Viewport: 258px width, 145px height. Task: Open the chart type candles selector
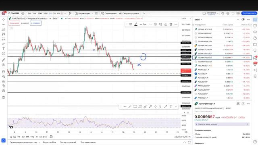pos(70,13)
